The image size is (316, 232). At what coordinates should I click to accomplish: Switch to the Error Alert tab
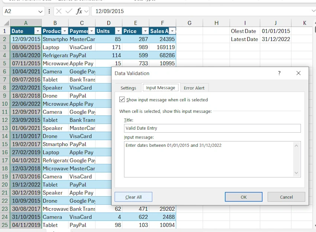click(x=194, y=88)
